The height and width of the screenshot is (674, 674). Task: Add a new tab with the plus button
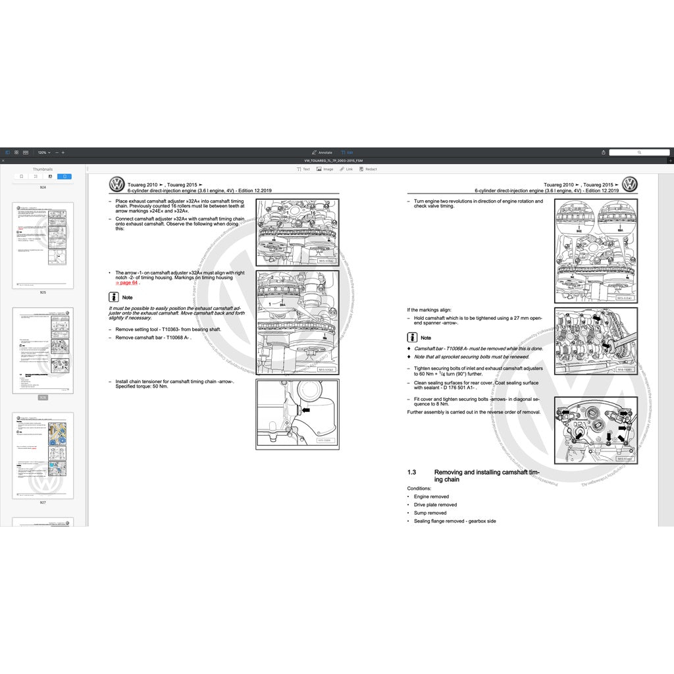tap(670, 160)
